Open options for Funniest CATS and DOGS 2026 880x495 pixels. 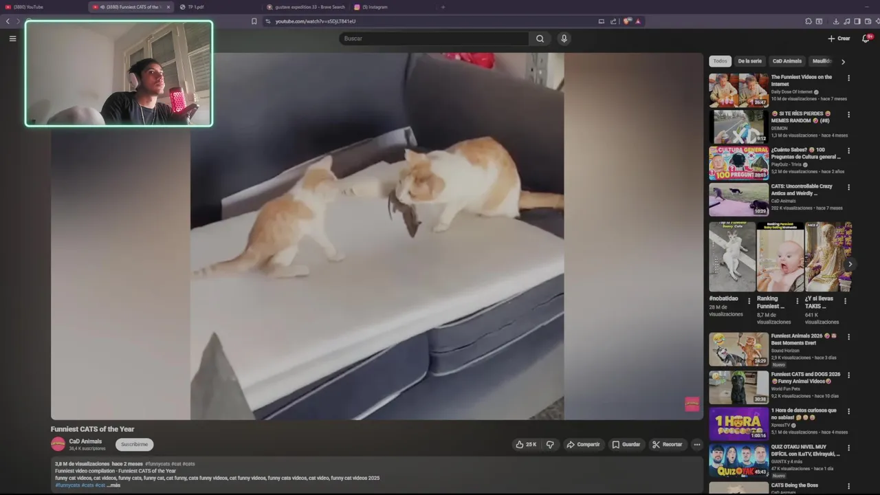tap(848, 375)
